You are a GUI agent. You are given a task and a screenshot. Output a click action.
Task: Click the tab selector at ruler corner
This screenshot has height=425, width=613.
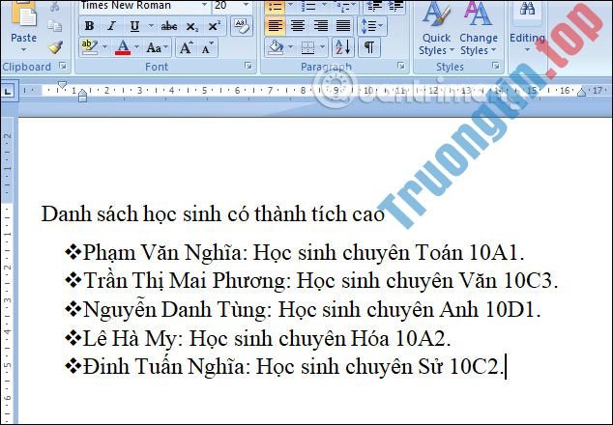(x=8, y=92)
